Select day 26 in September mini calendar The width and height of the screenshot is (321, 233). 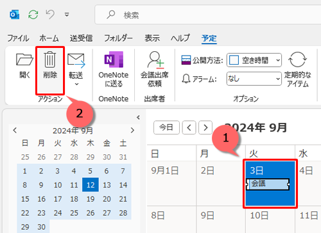point(91,213)
